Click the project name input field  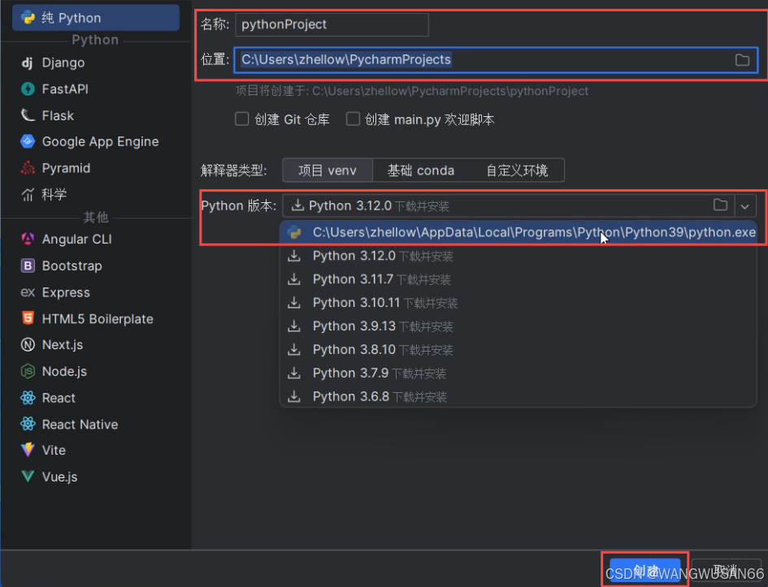pos(332,24)
